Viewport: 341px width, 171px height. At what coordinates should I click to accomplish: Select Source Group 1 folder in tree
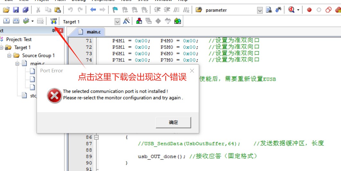(38, 56)
